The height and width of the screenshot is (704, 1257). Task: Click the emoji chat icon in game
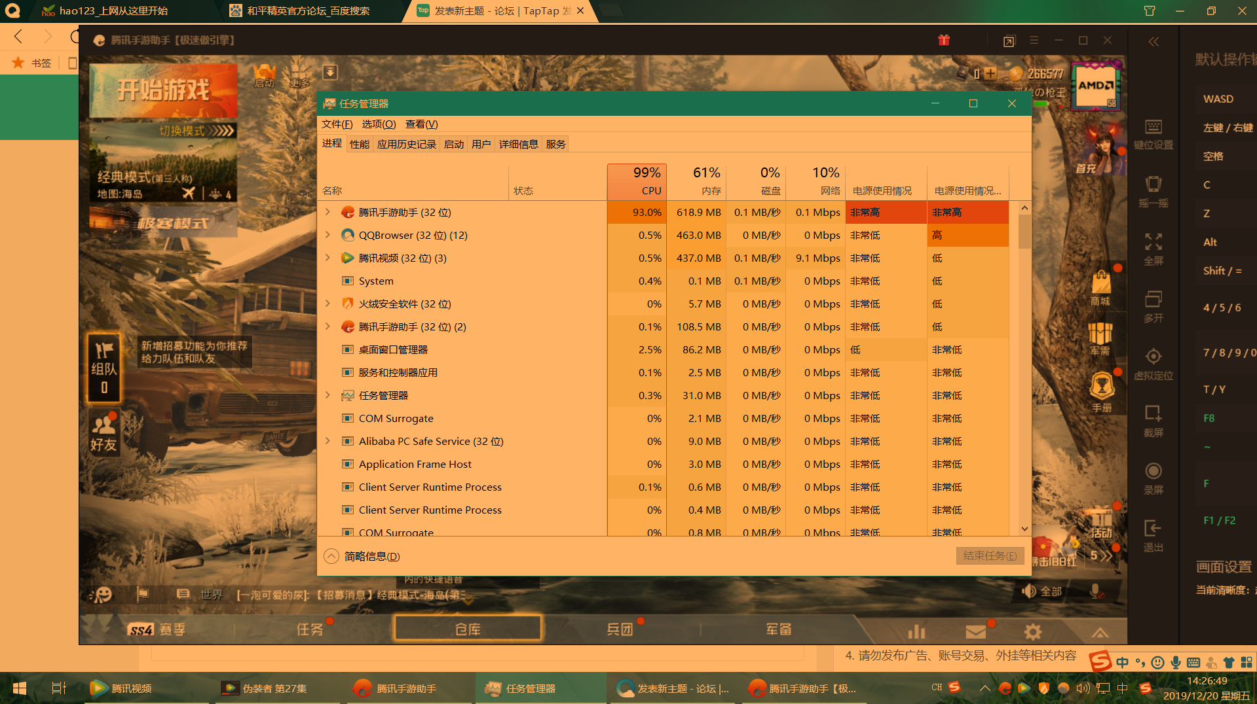pyautogui.click(x=102, y=594)
